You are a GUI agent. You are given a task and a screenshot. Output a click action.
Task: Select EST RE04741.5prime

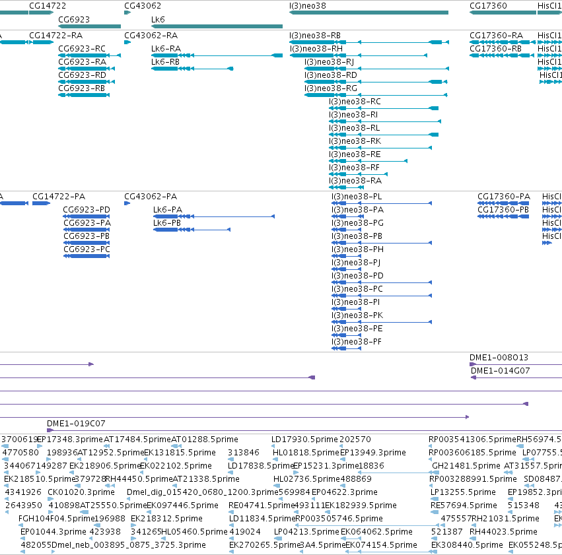click(x=262, y=506)
